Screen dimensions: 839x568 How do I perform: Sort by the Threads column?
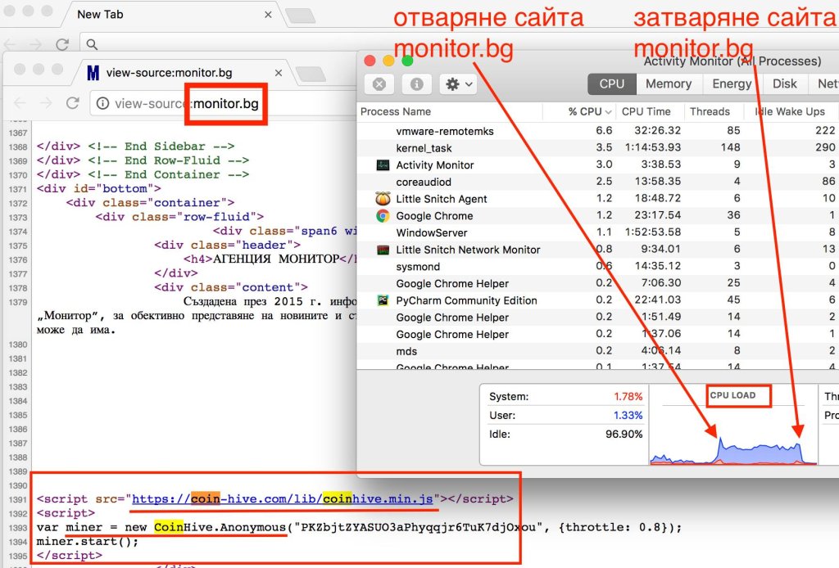(710, 111)
